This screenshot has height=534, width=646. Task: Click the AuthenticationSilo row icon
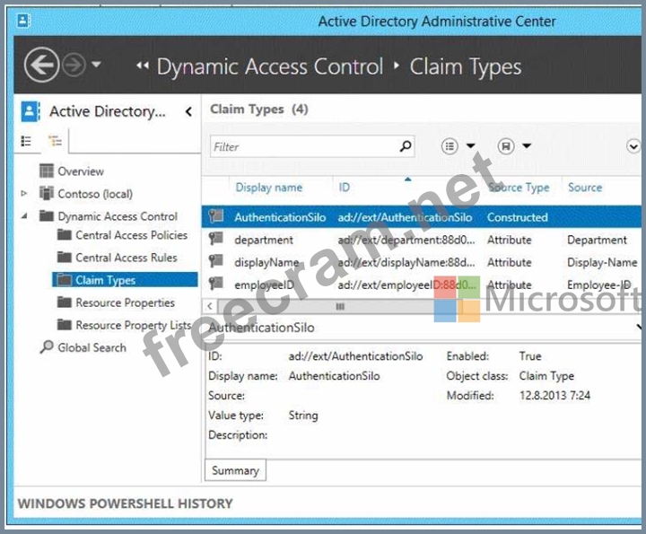[x=216, y=216]
